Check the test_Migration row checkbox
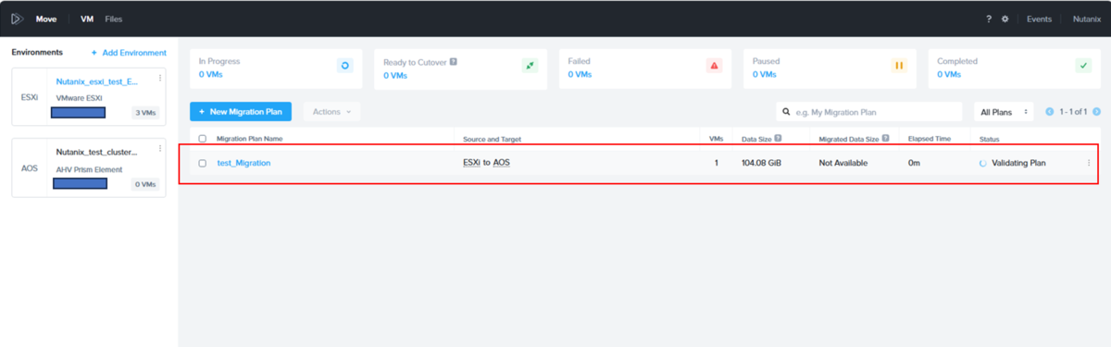This screenshot has width=1111, height=347. 203,163
